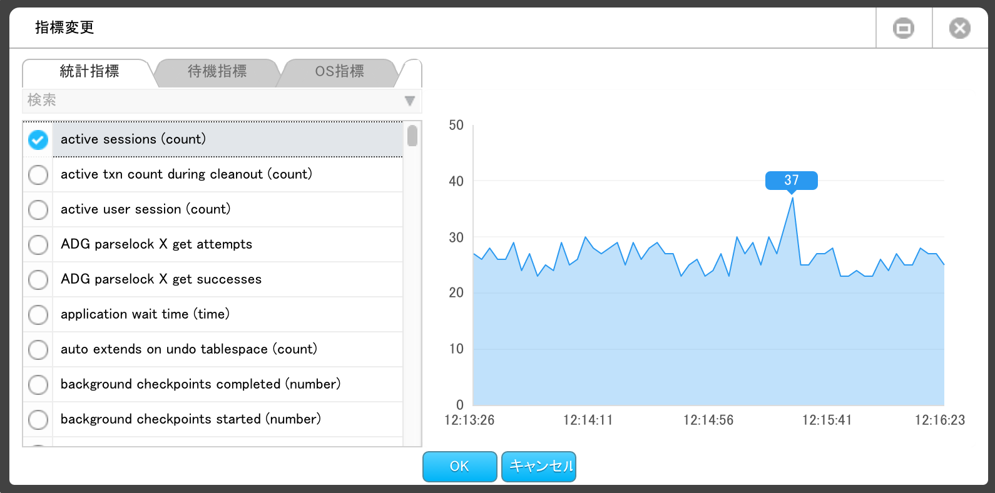995x493 pixels.
Task: Choose ADG parselock X get successes radio
Action: [x=38, y=279]
